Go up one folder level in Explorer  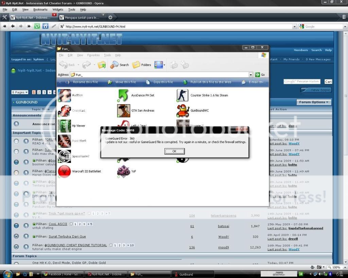click(x=102, y=65)
